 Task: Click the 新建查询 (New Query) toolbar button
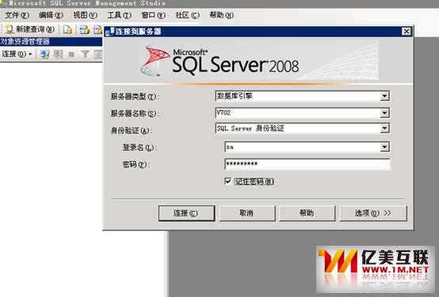pyautogui.click(x=29, y=29)
